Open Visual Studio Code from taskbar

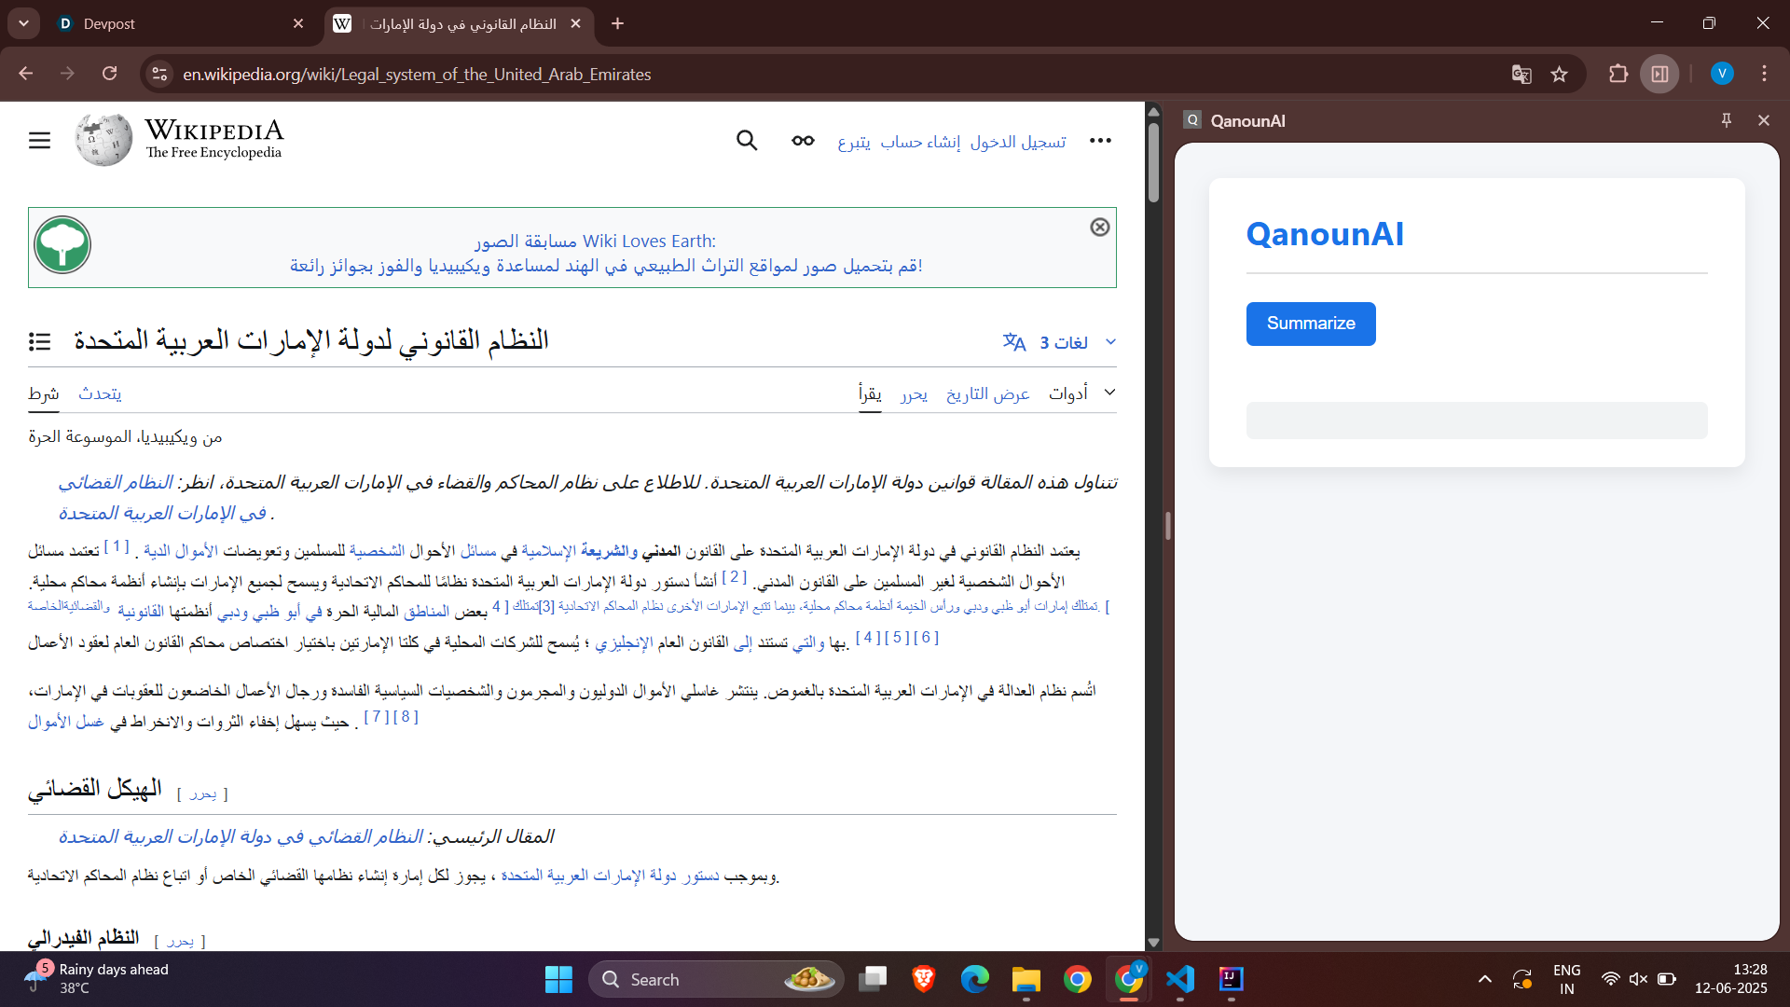(1179, 979)
